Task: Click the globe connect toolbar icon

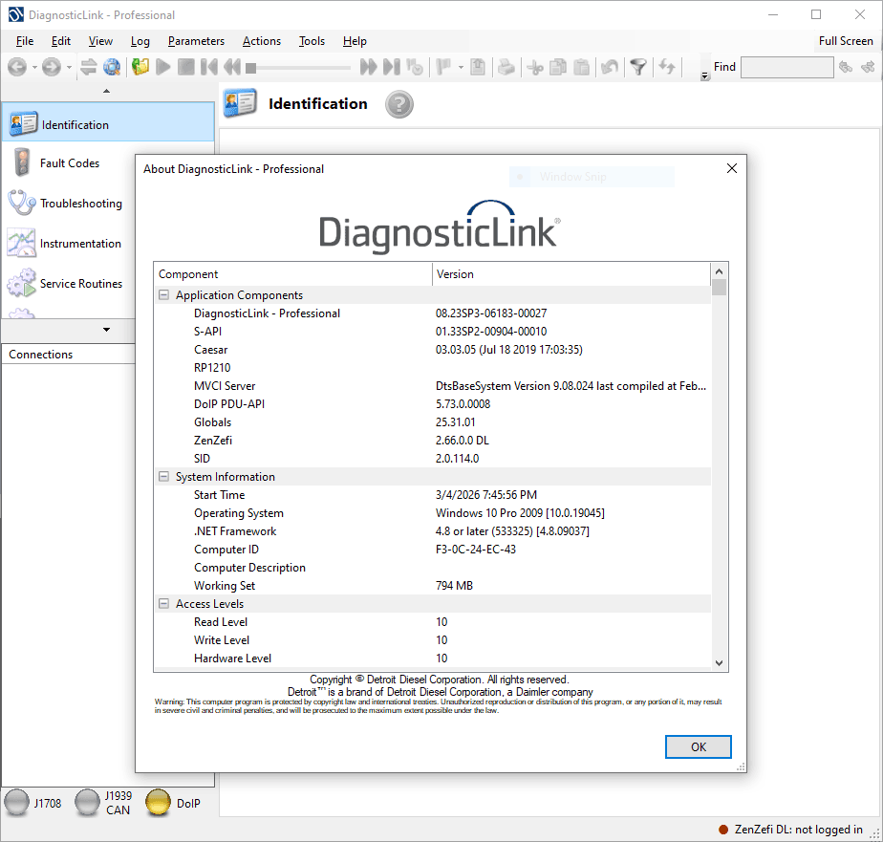Action: click(x=112, y=67)
